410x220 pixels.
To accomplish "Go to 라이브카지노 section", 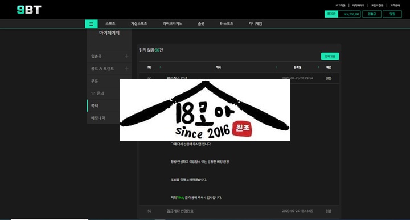I will tap(173, 24).
